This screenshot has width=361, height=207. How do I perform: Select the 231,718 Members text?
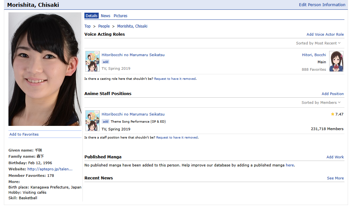click(x=327, y=129)
